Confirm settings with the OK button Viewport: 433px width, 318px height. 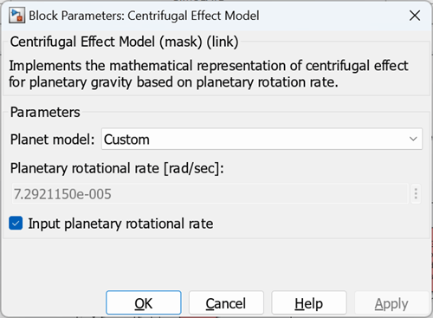coord(144,302)
